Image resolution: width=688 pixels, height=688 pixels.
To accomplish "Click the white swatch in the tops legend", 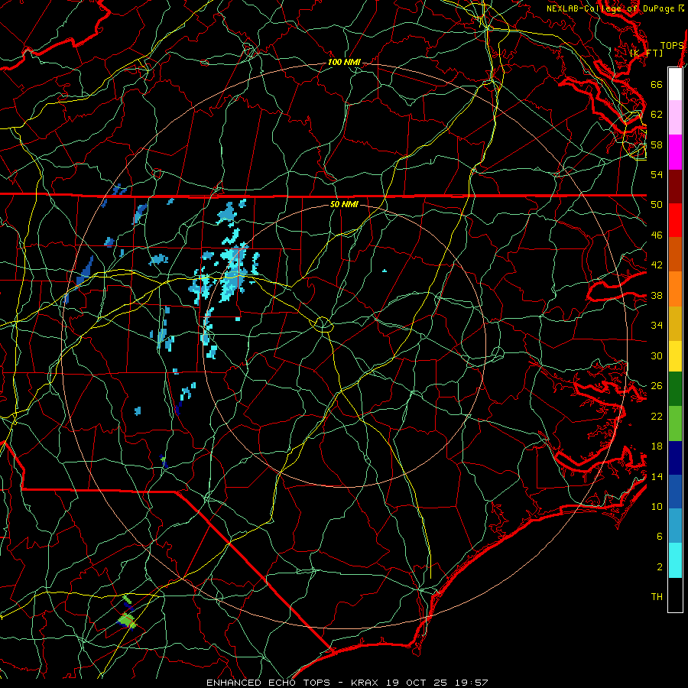I will coord(675,84).
